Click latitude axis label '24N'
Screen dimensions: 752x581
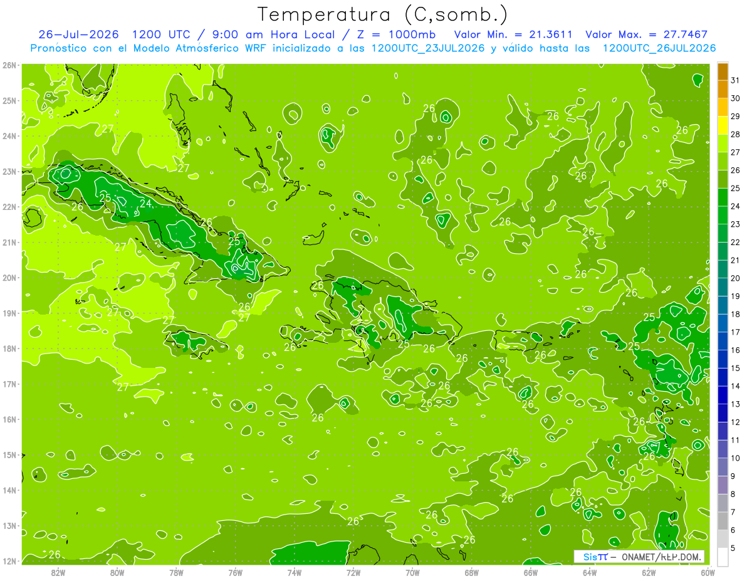tap(9, 136)
